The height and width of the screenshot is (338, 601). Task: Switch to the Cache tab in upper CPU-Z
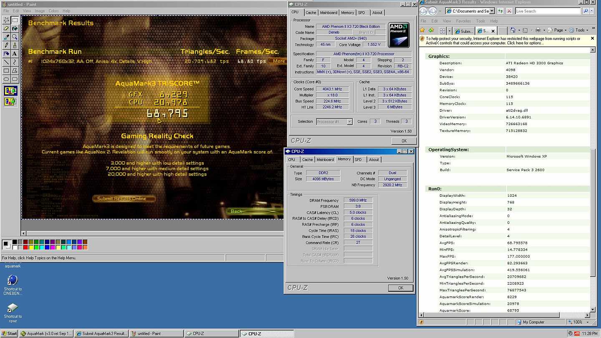click(x=311, y=13)
